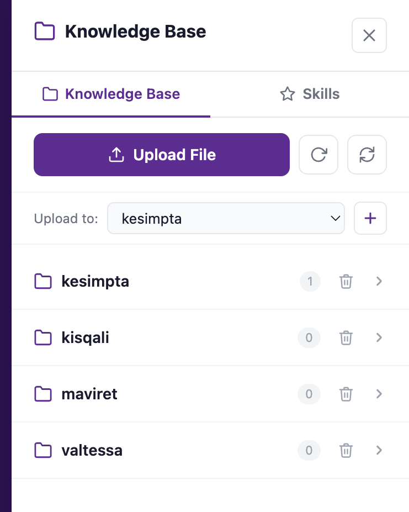Click the plus icon to add folder

[x=370, y=218]
